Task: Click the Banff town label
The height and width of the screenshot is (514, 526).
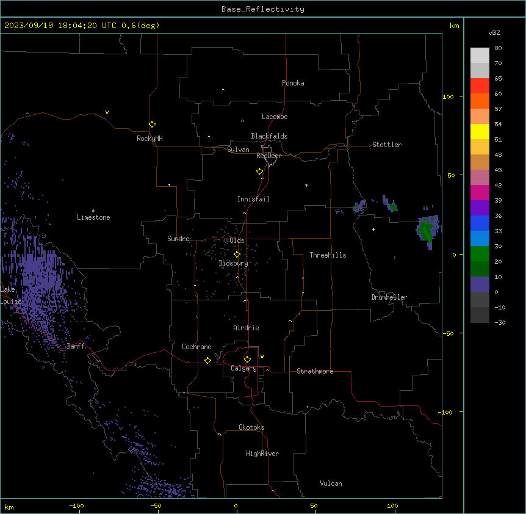Action: pyautogui.click(x=76, y=346)
